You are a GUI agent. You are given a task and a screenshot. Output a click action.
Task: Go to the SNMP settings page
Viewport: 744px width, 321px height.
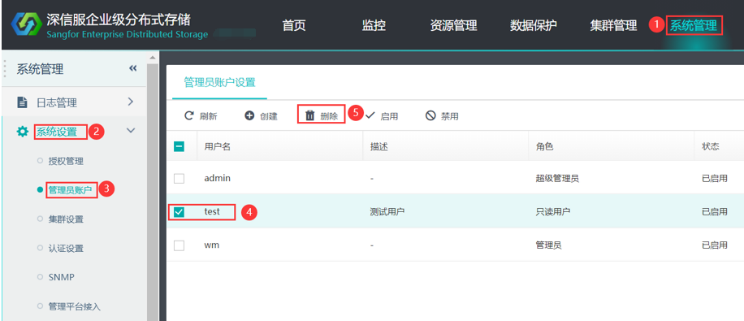coord(61,277)
